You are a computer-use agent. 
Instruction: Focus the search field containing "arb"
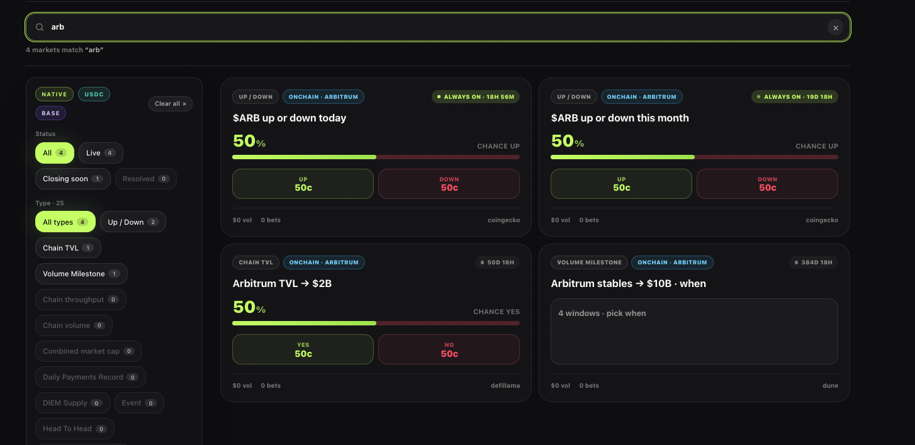click(438, 27)
